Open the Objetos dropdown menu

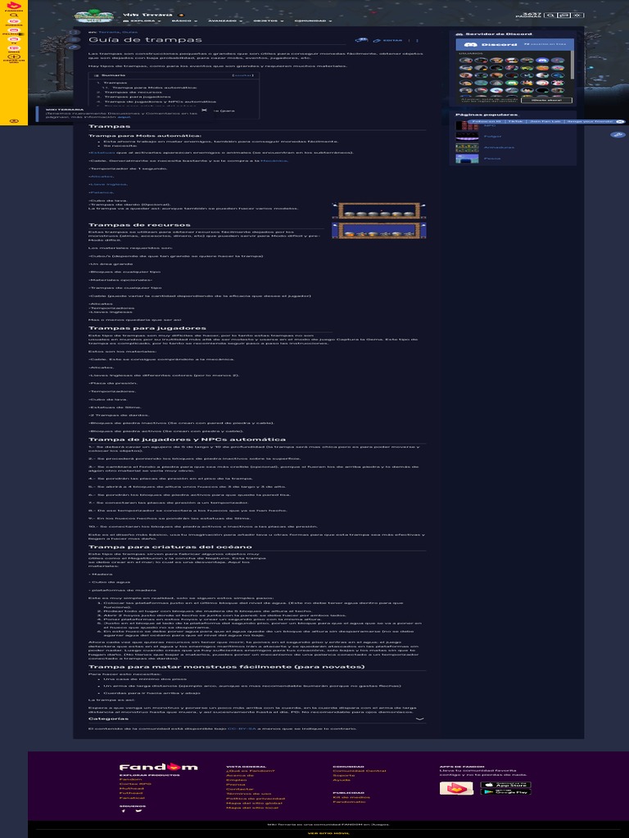pos(269,20)
